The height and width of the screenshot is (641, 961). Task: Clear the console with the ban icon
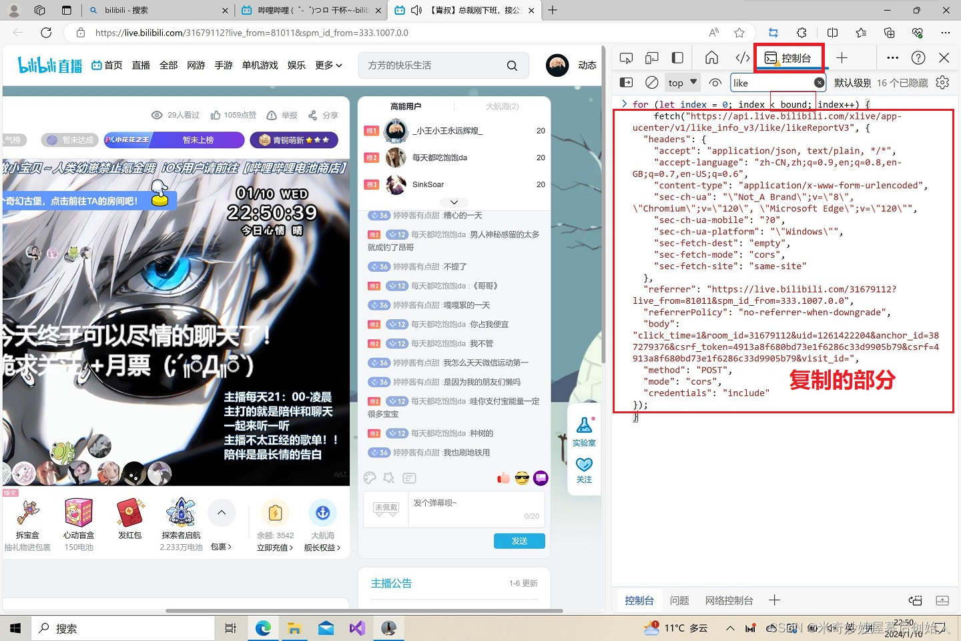(652, 82)
